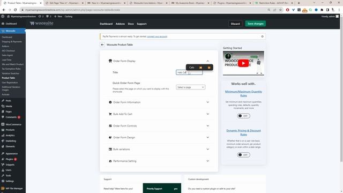
Task: Open the Chrome three-dot menu
Action: pos(339,10)
